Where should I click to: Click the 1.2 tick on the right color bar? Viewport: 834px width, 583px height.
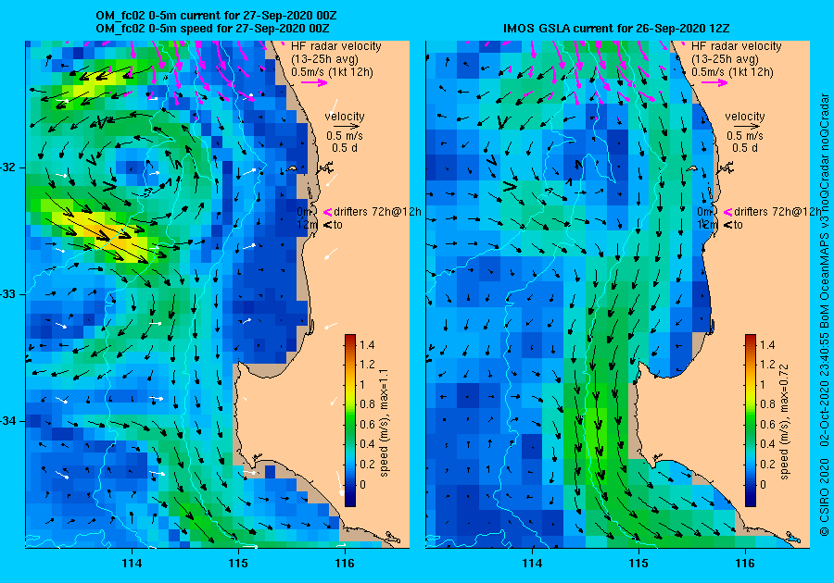[x=767, y=365]
